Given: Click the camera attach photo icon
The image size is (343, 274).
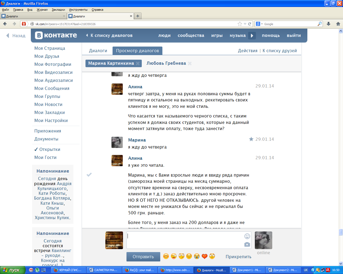Looking at the screenshot, I should [247, 244].
